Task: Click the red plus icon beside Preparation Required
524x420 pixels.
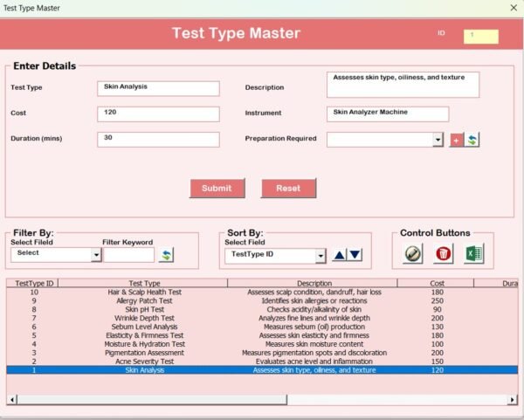Action: pyautogui.click(x=457, y=140)
